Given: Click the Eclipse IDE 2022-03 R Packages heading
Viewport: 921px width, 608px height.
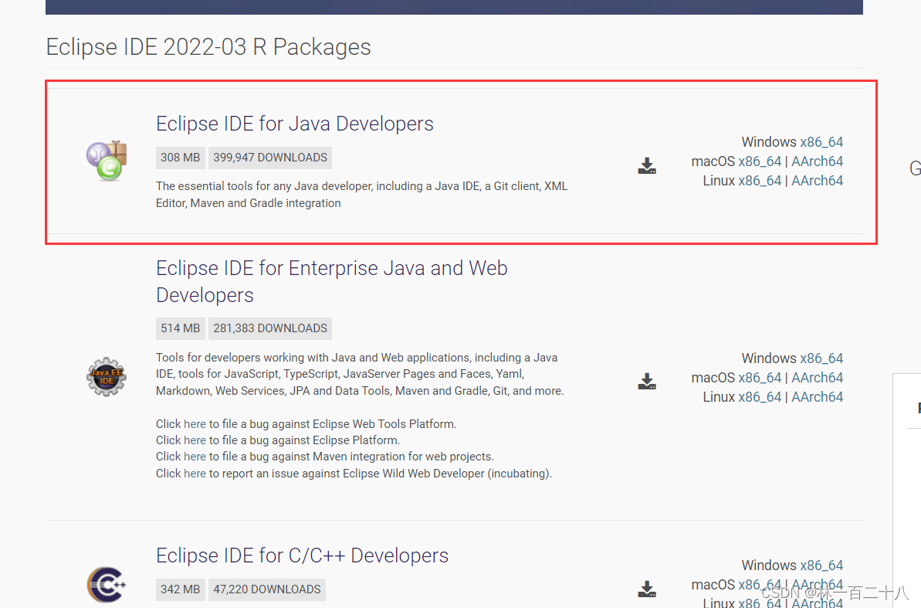Looking at the screenshot, I should click(x=208, y=47).
